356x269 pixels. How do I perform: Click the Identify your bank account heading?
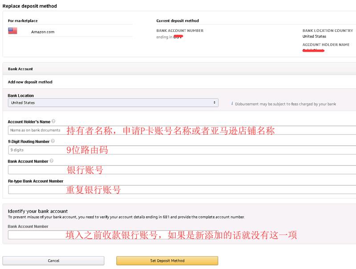(38, 211)
